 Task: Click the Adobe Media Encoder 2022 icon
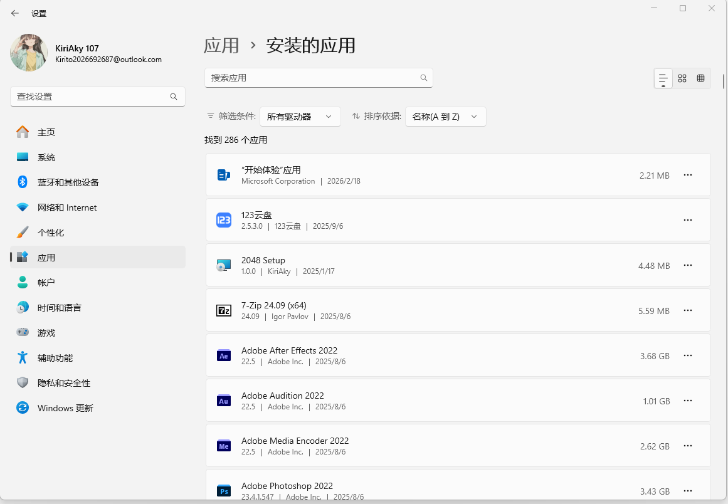tap(224, 446)
